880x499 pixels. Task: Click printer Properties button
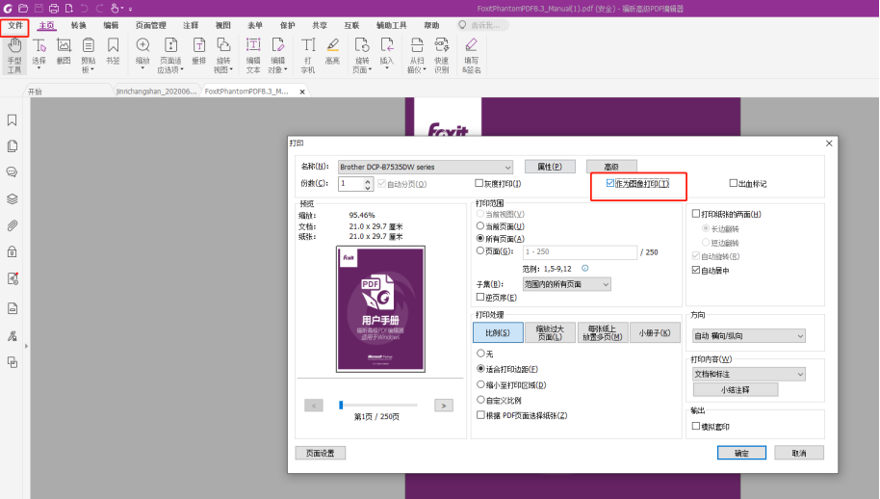coord(550,167)
